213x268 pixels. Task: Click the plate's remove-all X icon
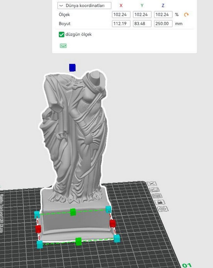point(152,184)
